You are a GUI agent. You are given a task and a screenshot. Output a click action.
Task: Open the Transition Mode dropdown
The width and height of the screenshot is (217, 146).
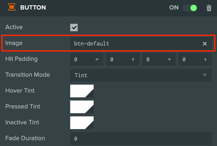pyautogui.click(x=141, y=75)
